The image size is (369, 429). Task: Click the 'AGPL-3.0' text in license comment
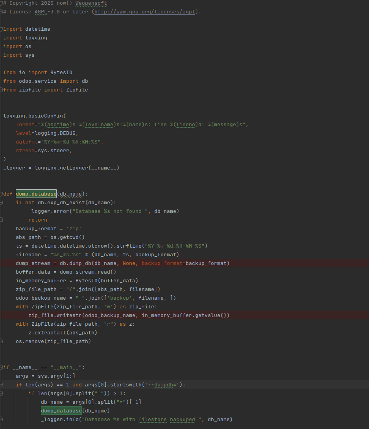pos(47,12)
